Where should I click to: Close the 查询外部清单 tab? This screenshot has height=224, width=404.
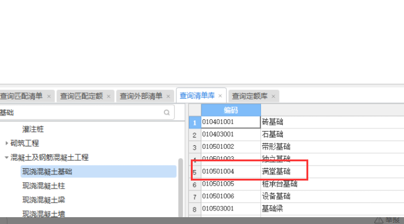(168, 96)
